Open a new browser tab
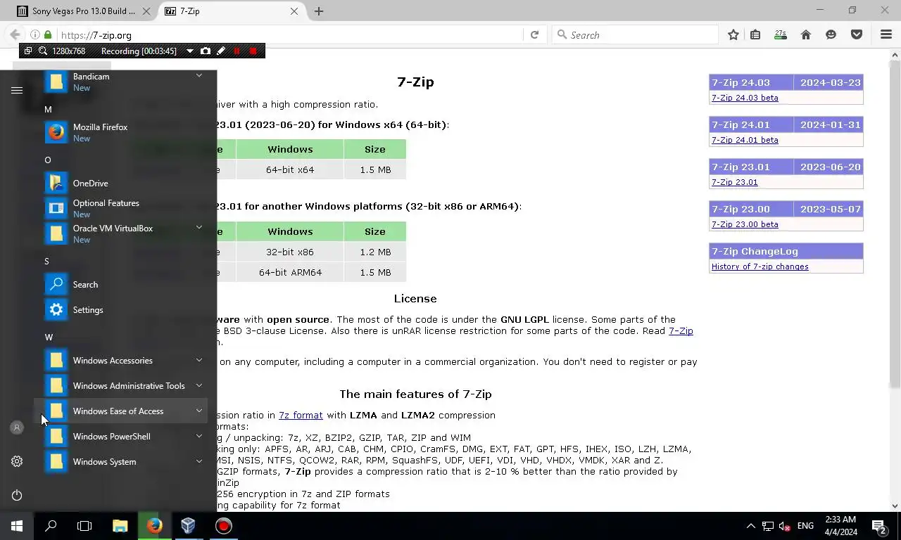This screenshot has height=540, width=901. [319, 11]
